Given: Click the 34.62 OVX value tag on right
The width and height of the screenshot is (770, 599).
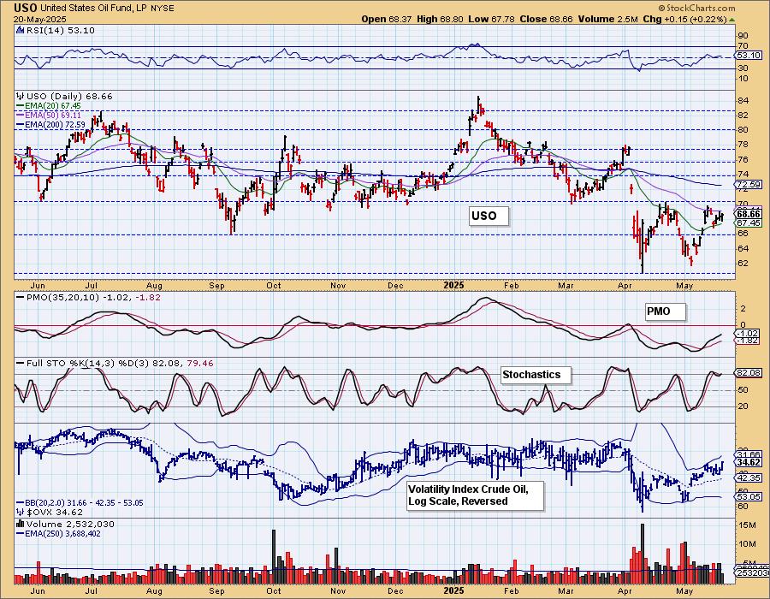Looking at the screenshot, I should tap(749, 462).
